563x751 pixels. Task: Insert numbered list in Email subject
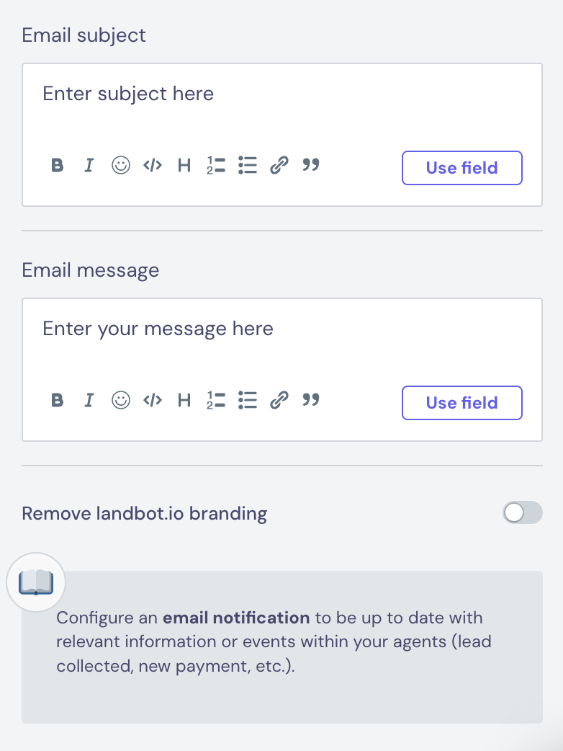point(216,166)
